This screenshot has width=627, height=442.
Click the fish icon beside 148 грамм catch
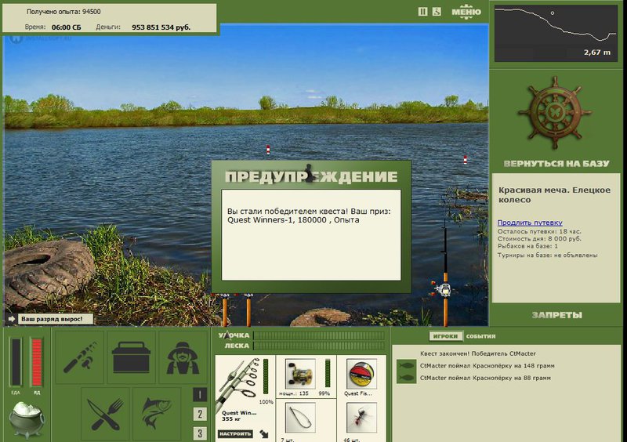(x=406, y=366)
